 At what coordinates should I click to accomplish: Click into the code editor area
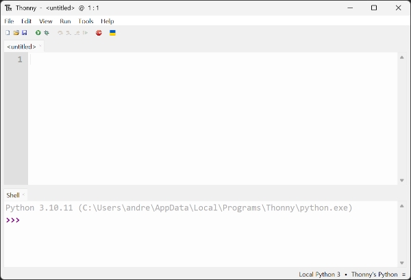(212, 118)
